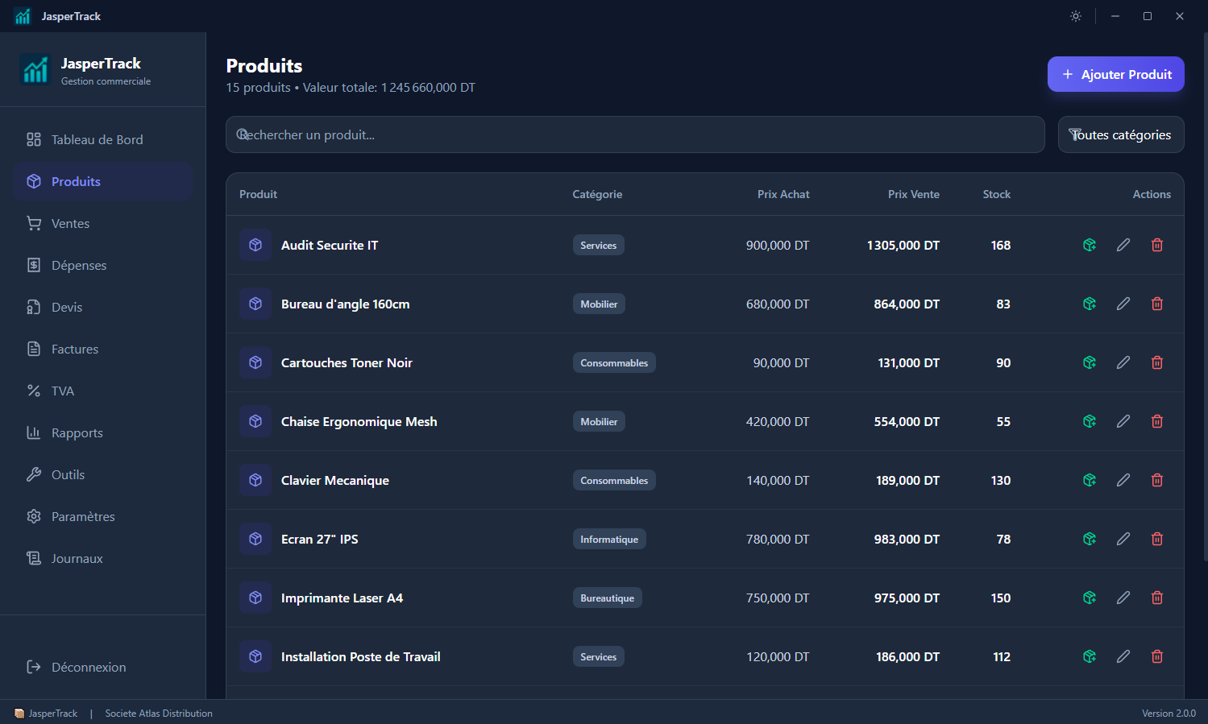1208x724 pixels.
Task: Delete the Chaise Ergonomique Mesh row
Action: tap(1157, 421)
